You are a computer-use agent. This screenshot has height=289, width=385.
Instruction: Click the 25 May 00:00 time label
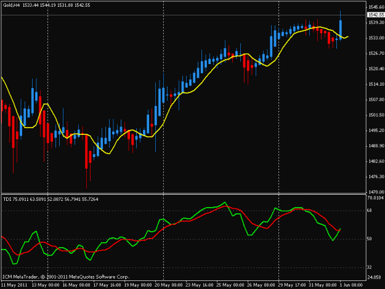tap(230, 285)
